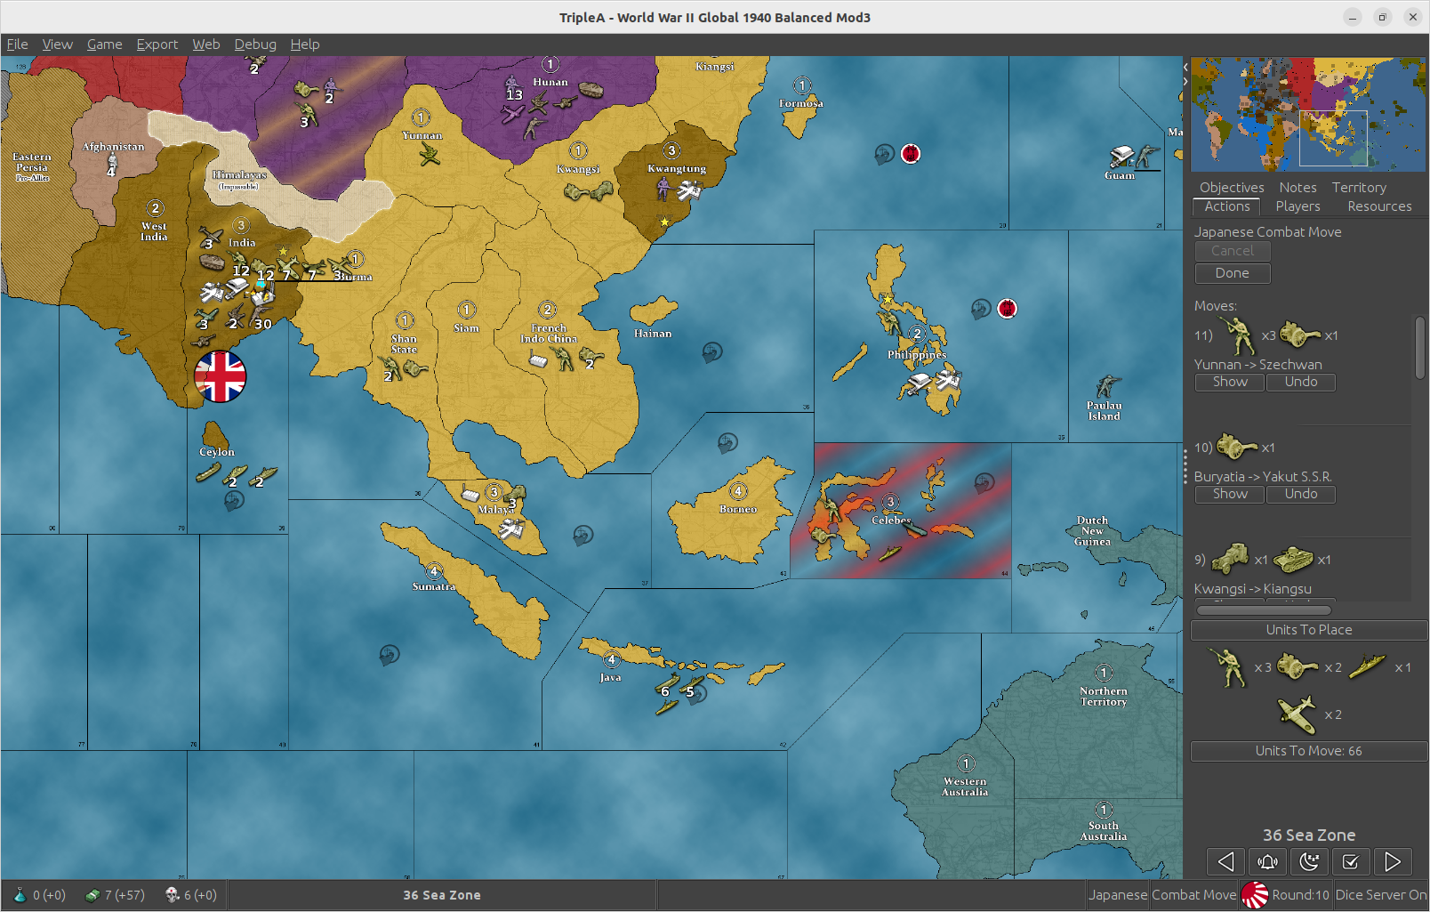Click the ships off Ceylon
This screenshot has width=1430, height=912.
click(x=236, y=473)
